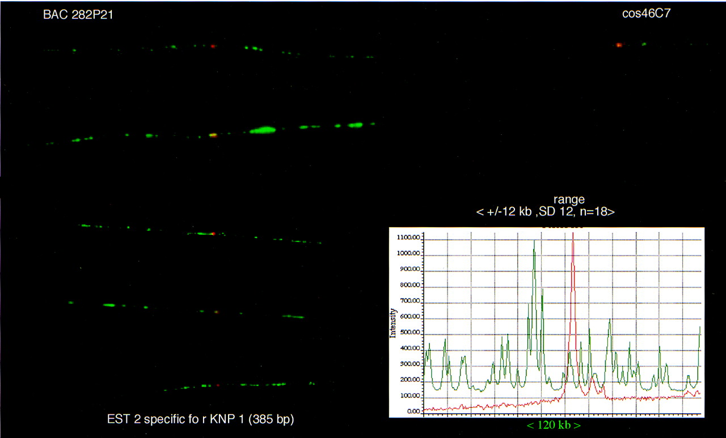Click the 100.00 y-axis value
Image resolution: width=726 pixels, height=438 pixels.
[x=410, y=396]
